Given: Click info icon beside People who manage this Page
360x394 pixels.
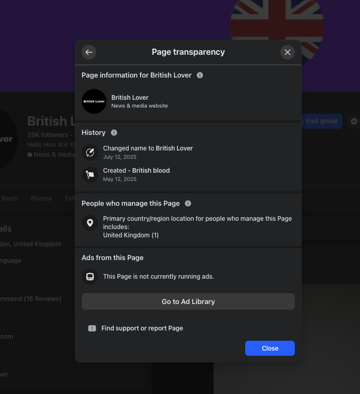Looking at the screenshot, I should pos(188,204).
